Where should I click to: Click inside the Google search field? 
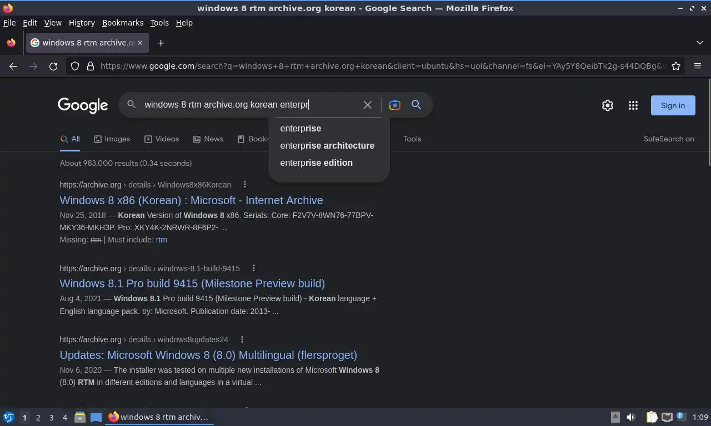coord(250,104)
